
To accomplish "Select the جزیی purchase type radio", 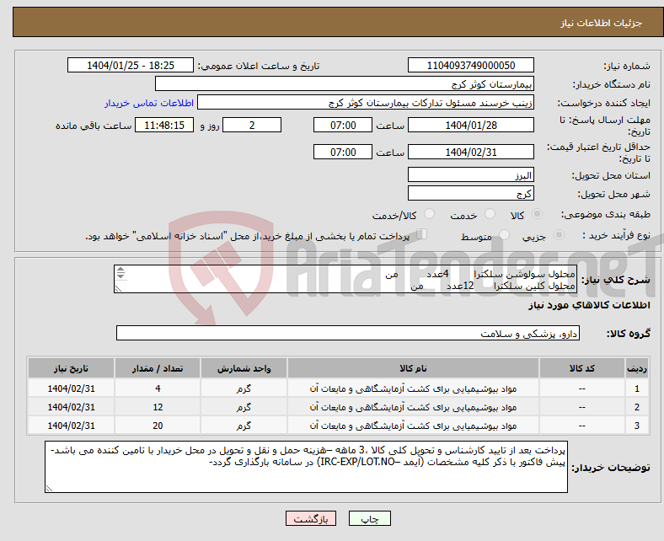I will coord(559,235).
